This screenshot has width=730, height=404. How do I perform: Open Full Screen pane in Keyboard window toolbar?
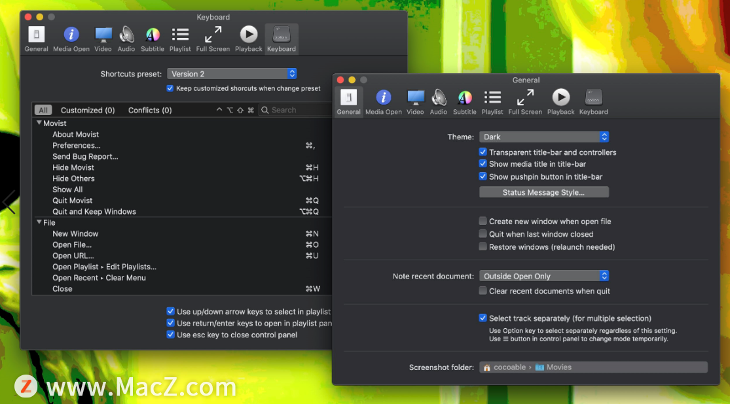[x=213, y=39]
